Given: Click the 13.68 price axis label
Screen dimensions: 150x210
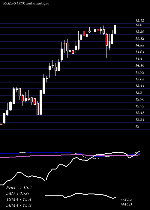Looking at the screenshot, I should pyautogui.click(x=140, y=79).
